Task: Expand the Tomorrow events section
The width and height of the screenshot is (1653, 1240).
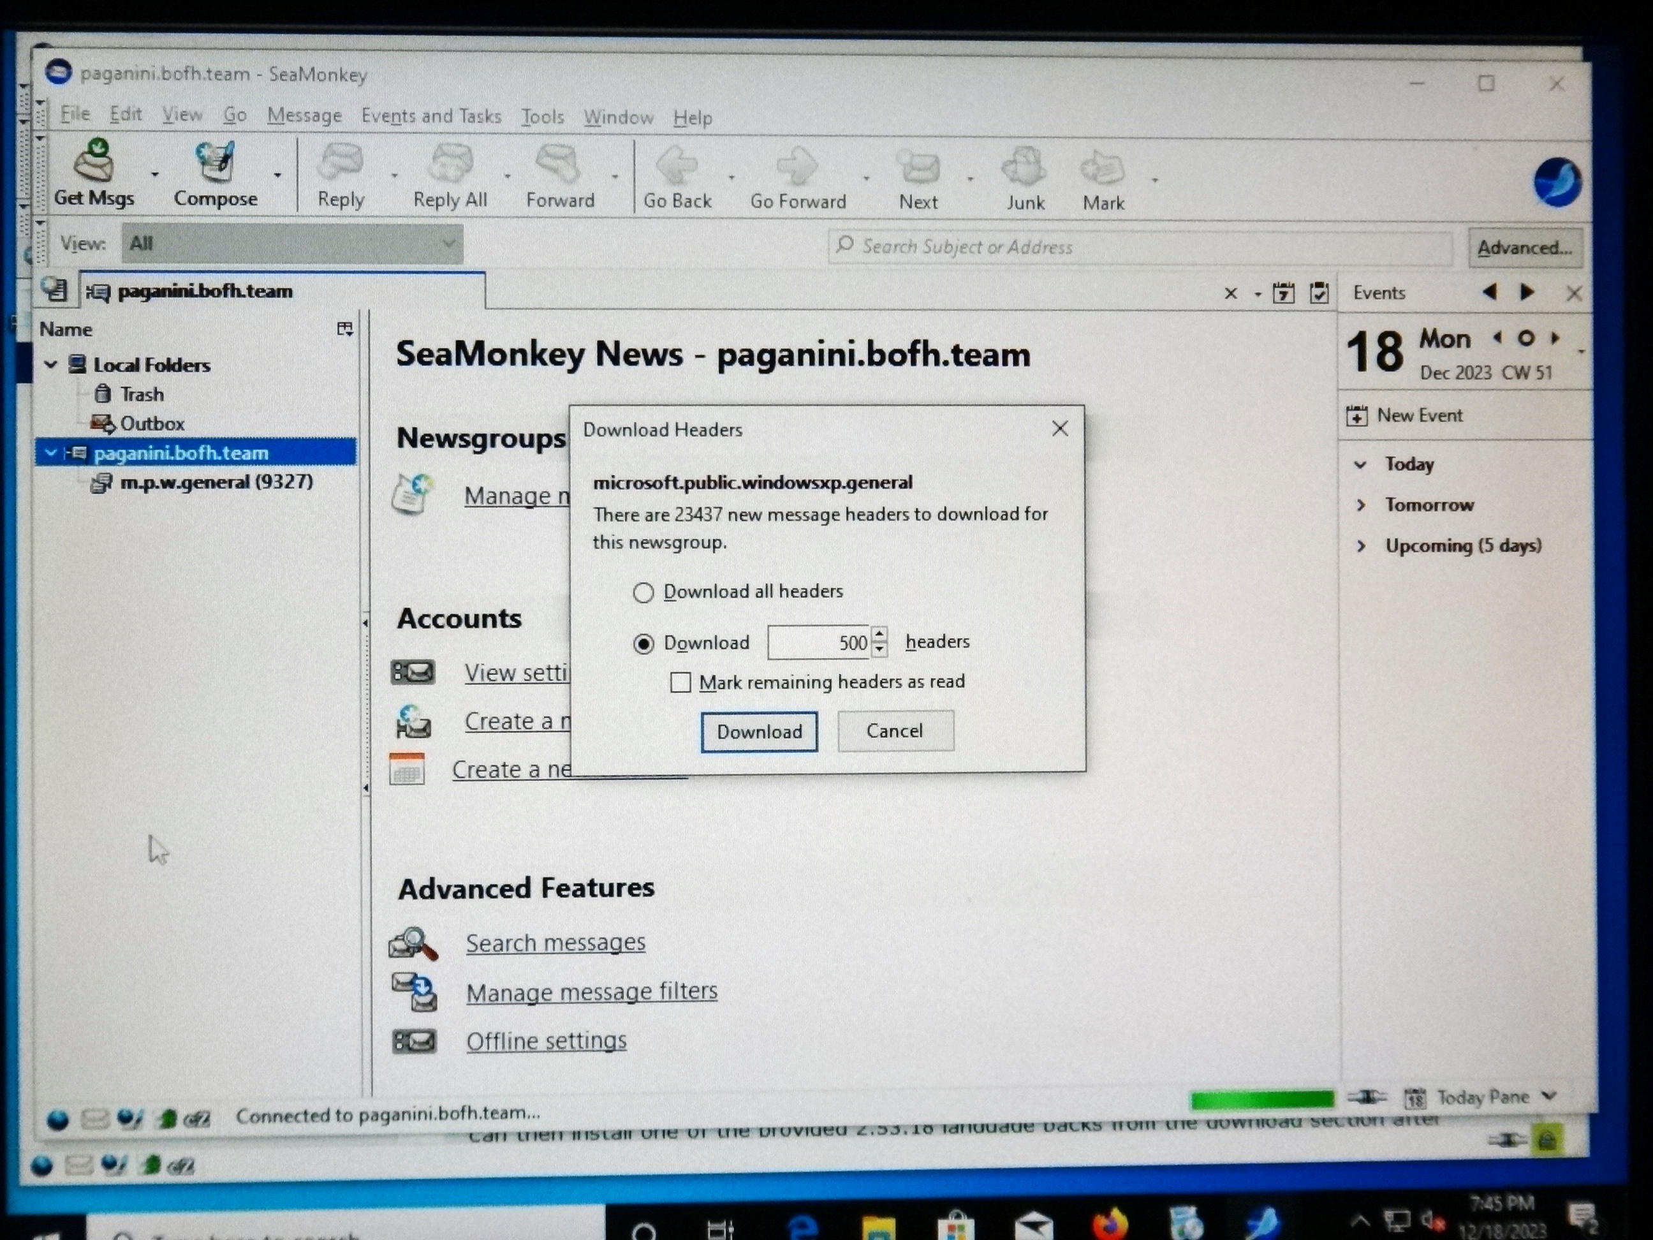Action: [x=1361, y=505]
